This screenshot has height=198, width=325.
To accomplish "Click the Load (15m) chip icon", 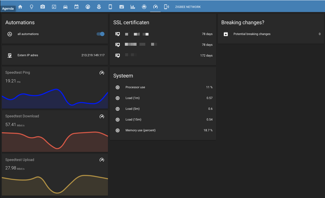I will point(118,120).
